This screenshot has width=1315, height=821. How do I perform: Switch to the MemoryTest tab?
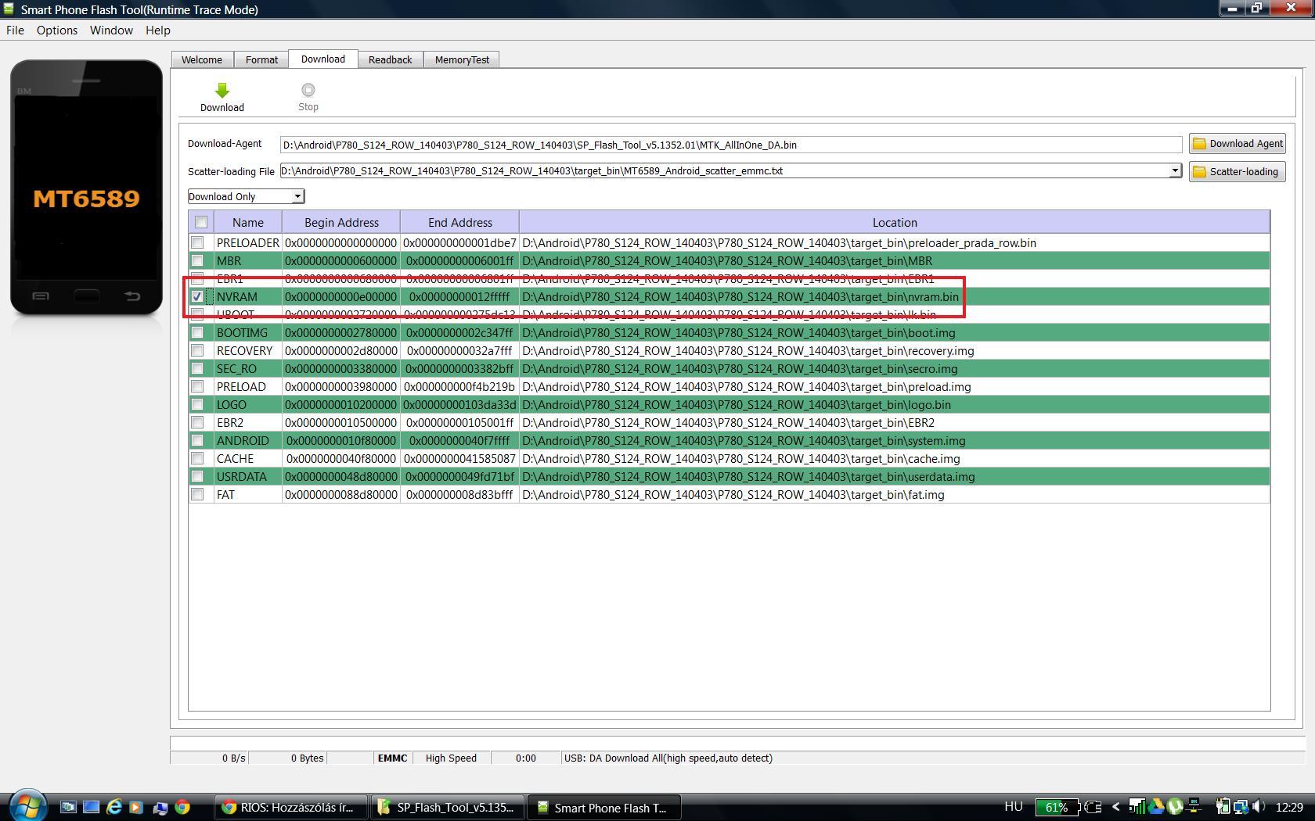462,59
